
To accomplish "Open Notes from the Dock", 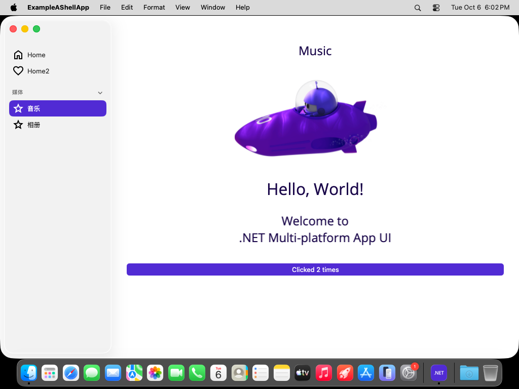I will click(x=282, y=373).
